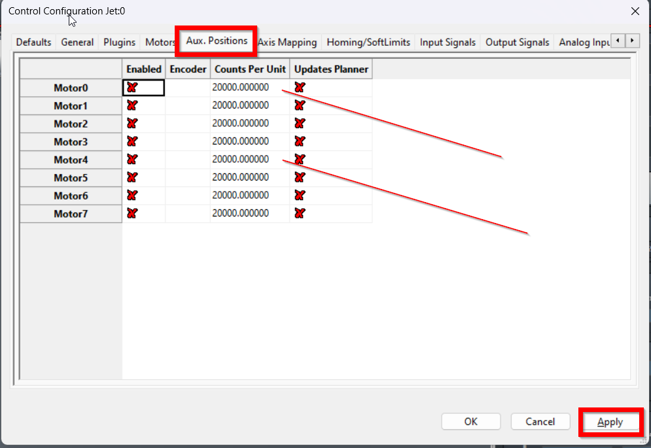Open the Aux. Positions tab
The image size is (651, 448).
[217, 41]
